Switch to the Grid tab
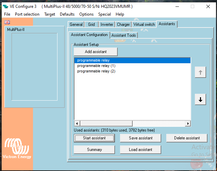This screenshot has height=171, width=217. [91, 24]
